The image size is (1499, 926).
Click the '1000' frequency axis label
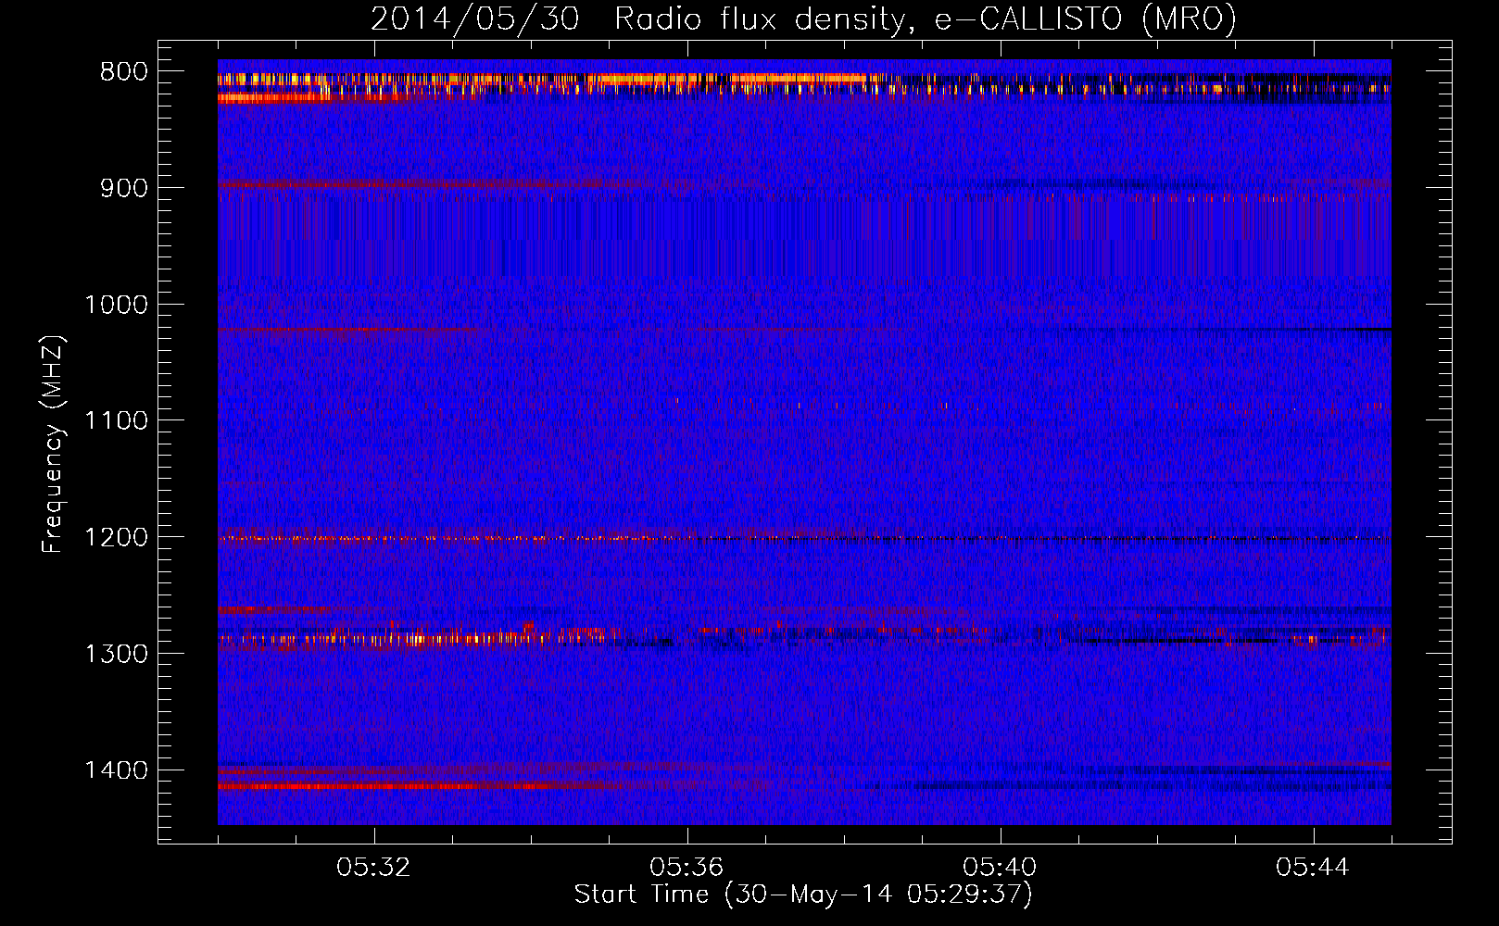tap(116, 305)
